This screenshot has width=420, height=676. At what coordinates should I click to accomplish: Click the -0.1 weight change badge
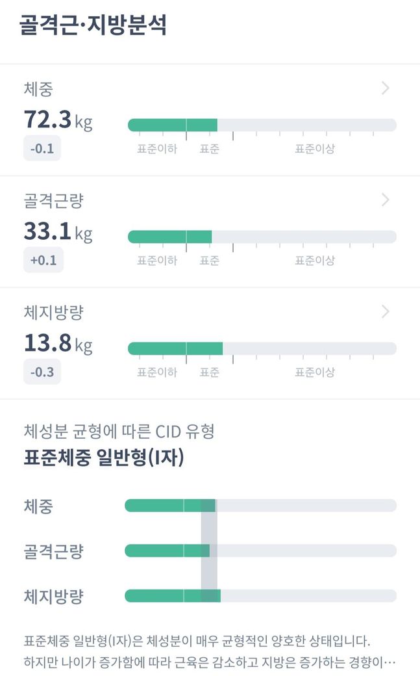(x=42, y=149)
